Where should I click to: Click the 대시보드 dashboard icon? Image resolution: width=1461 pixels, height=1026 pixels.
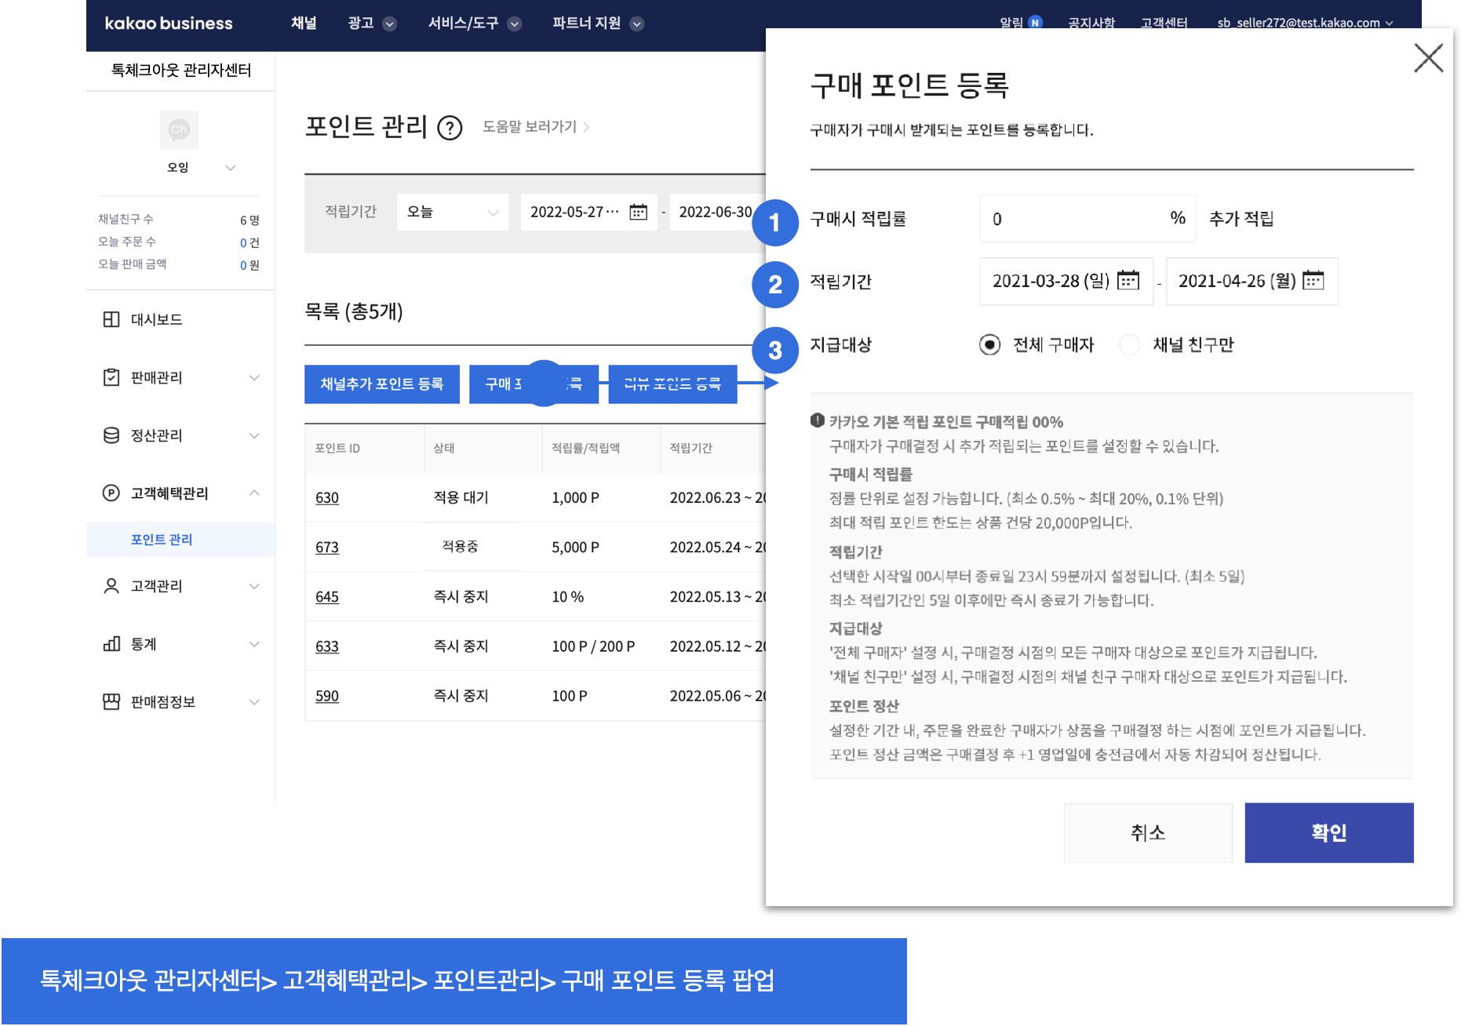coord(111,319)
